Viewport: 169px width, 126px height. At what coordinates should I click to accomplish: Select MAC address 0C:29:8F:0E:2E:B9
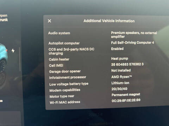pos(126,100)
